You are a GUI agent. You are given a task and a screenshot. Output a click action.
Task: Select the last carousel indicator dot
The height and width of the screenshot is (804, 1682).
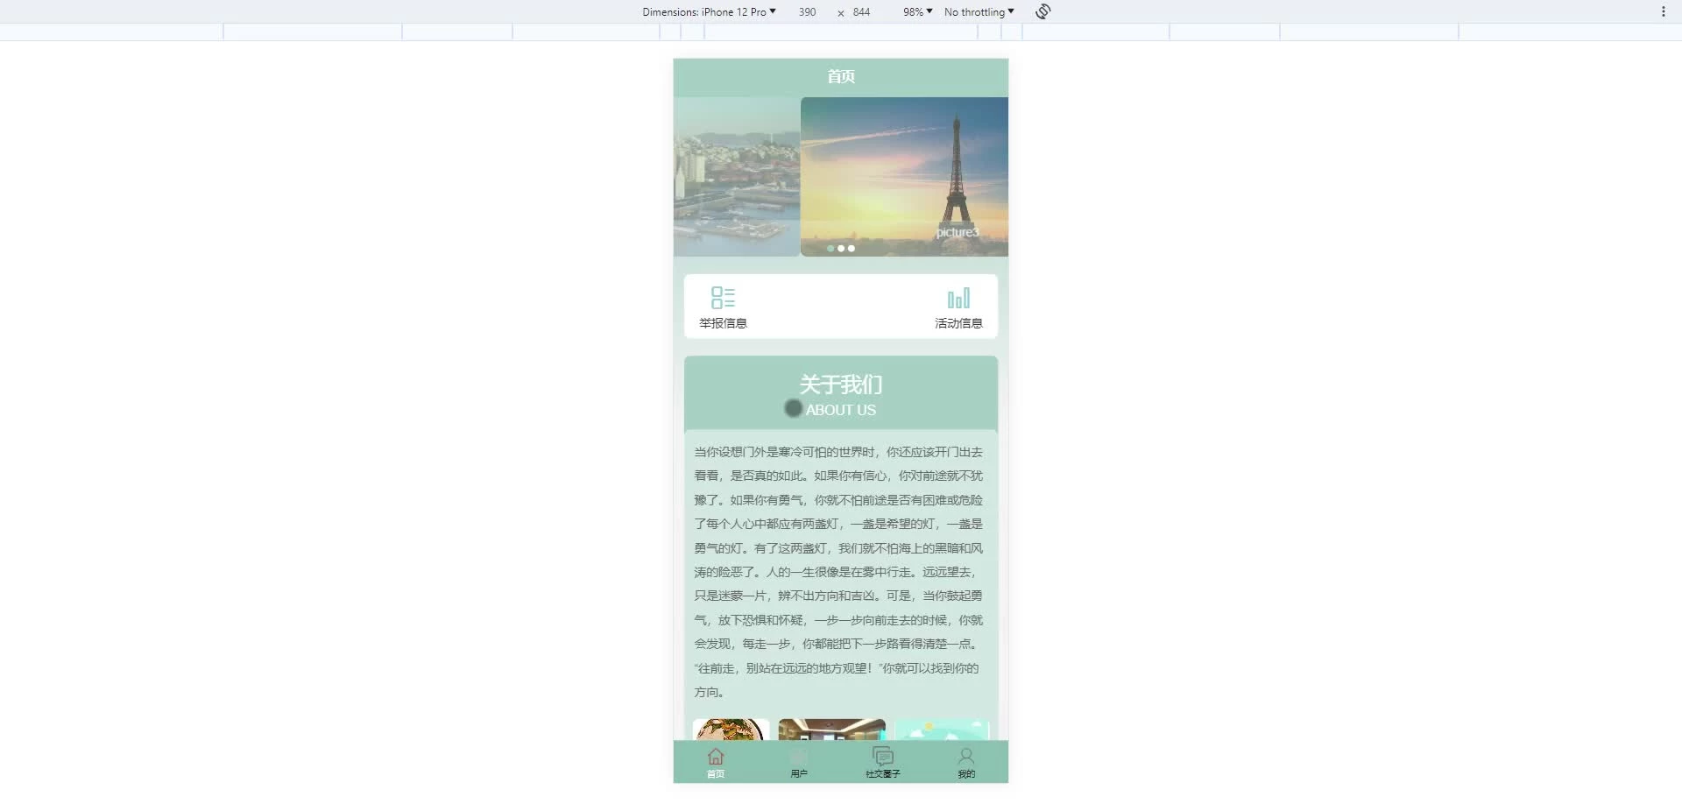tap(852, 249)
